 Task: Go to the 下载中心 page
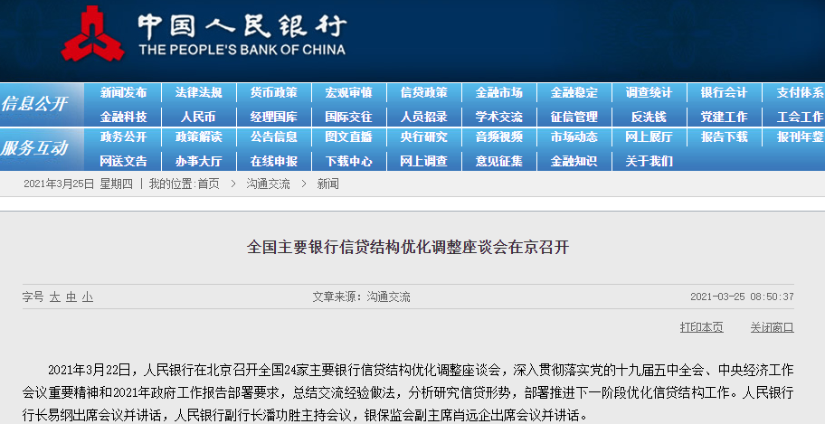pos(348,161)
